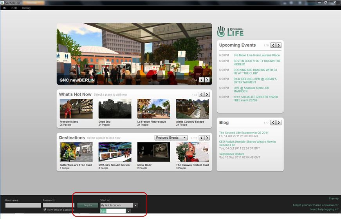This screenshot has height=219, width=341.
Task: Select the Freebie Island thumbnail
Action: click(76, 109)
